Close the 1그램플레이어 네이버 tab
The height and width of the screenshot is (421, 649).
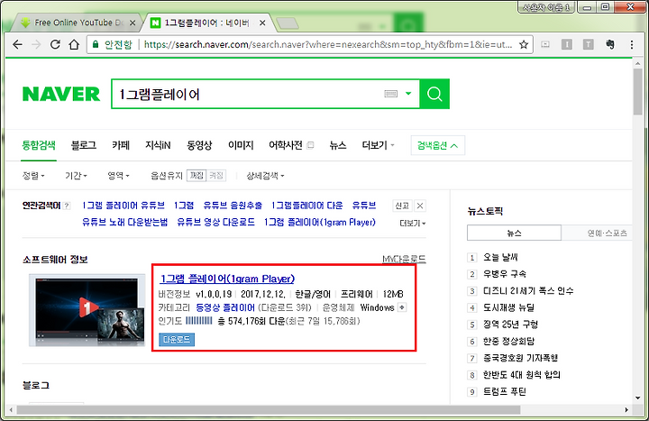pyautogui.click(x=262, y=23)
